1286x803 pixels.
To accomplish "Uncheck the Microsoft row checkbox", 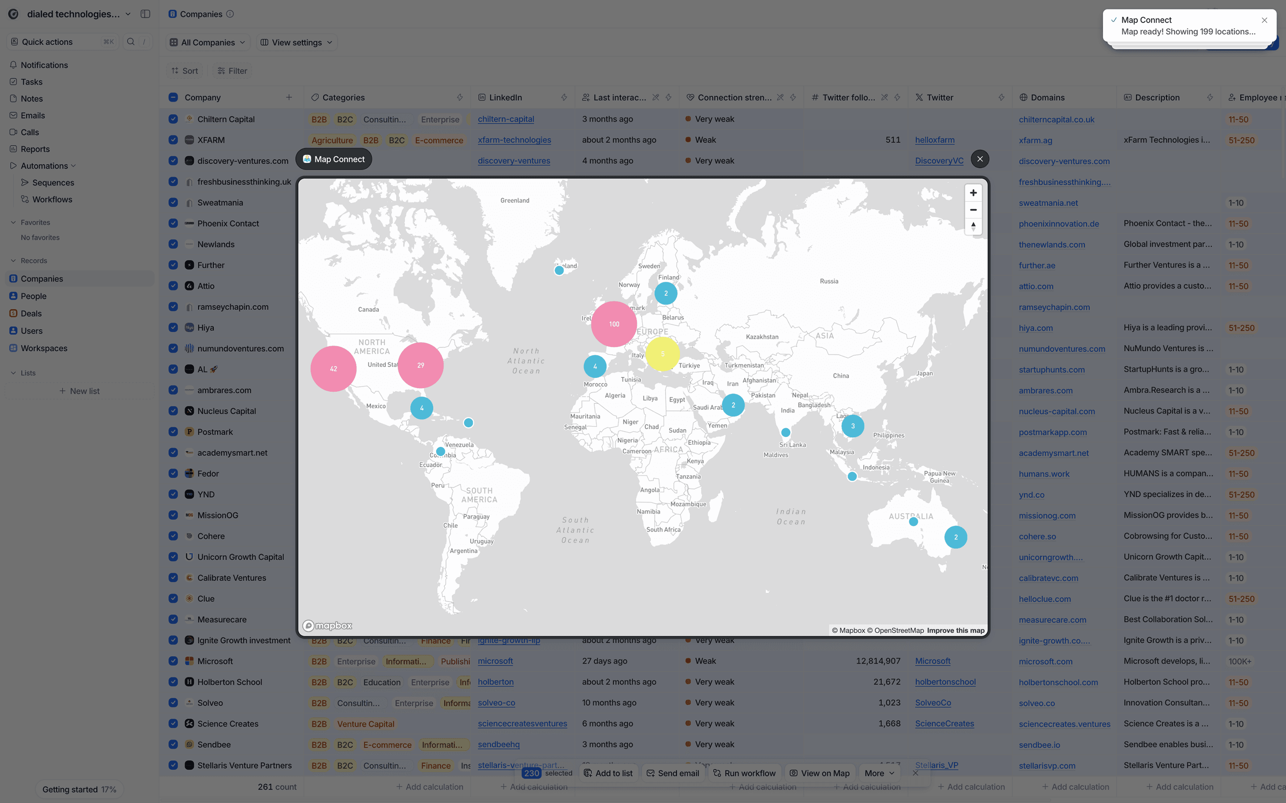I will [x=173, y=661].
